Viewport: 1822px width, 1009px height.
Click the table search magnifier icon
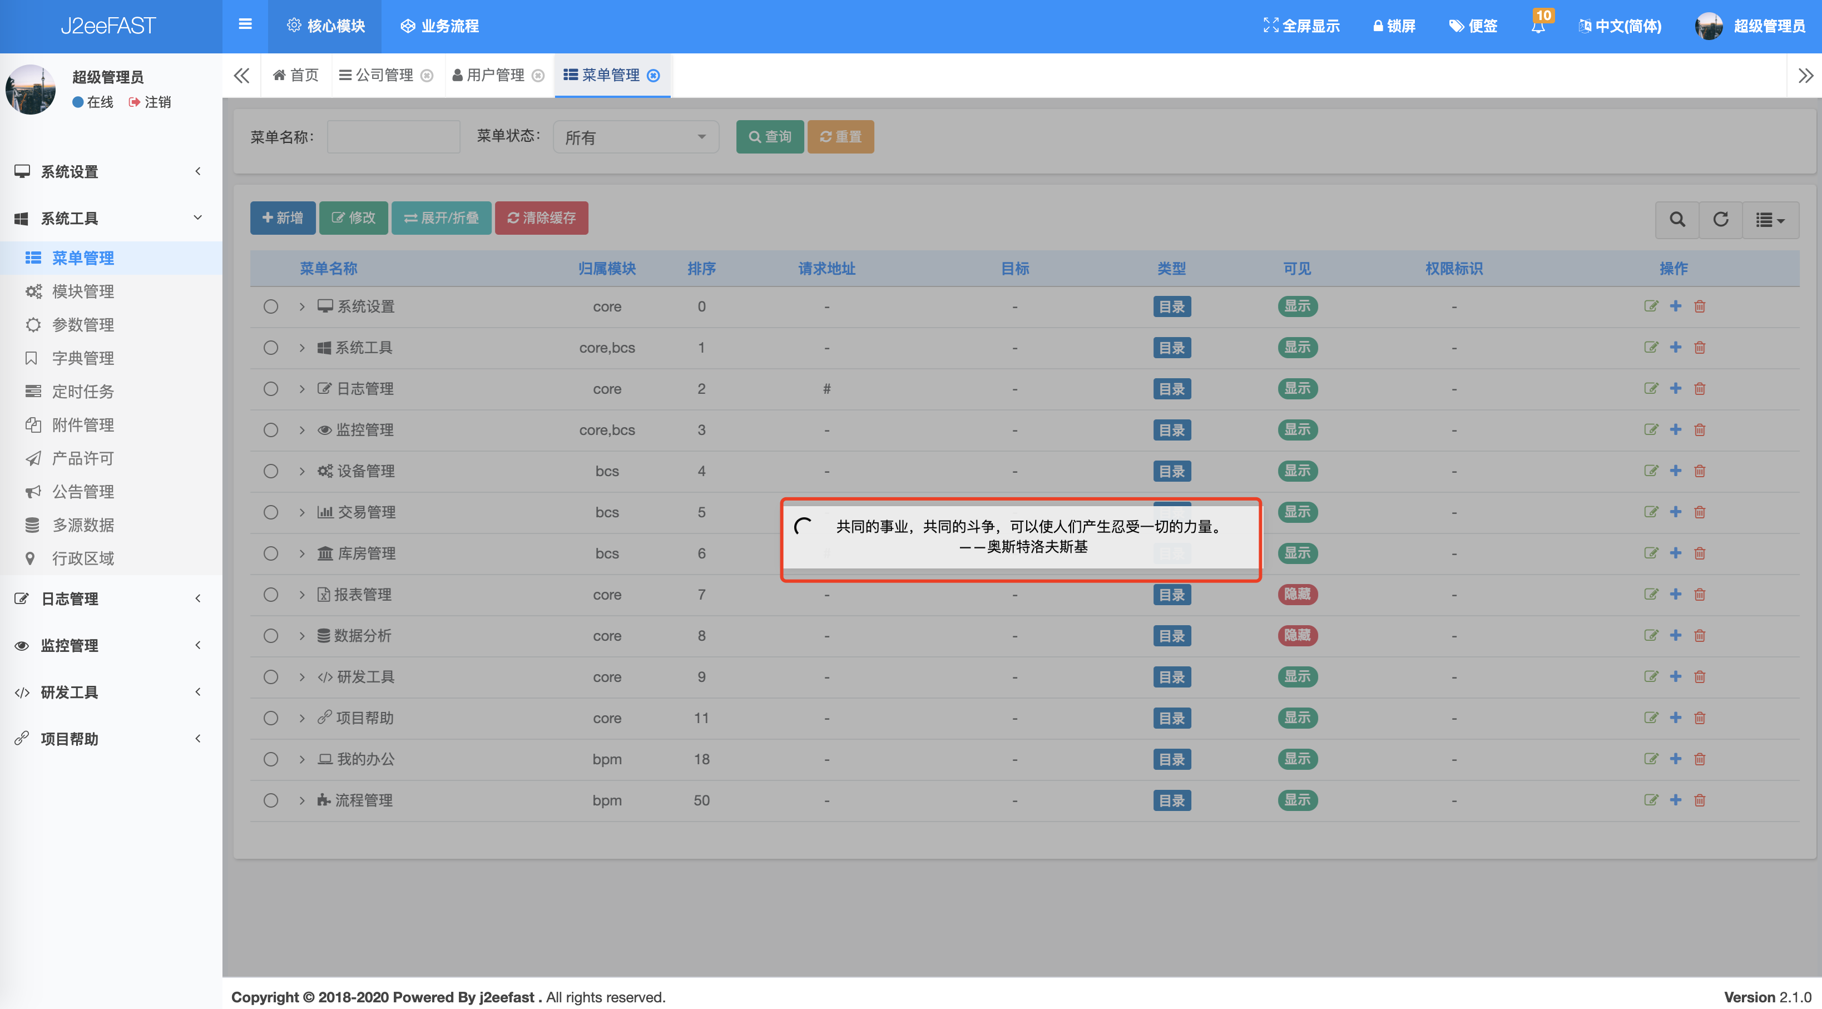(x=1677, y=219)
